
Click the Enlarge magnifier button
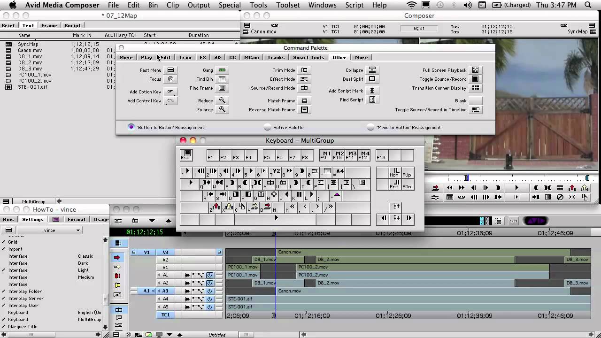click(222, 109)
